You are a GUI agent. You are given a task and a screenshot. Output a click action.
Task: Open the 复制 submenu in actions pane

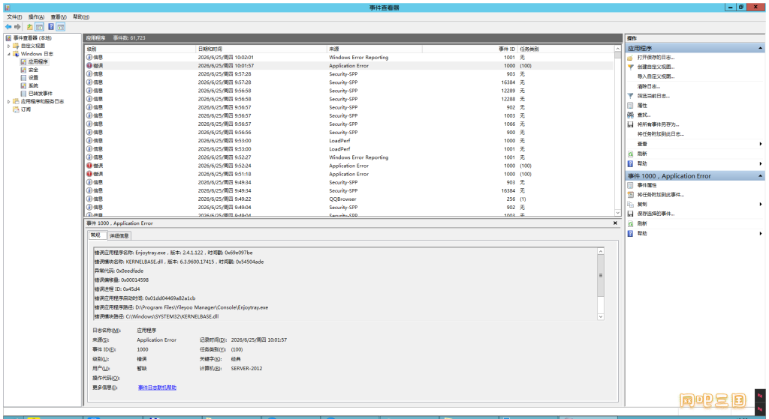click(x=642, y=204)
